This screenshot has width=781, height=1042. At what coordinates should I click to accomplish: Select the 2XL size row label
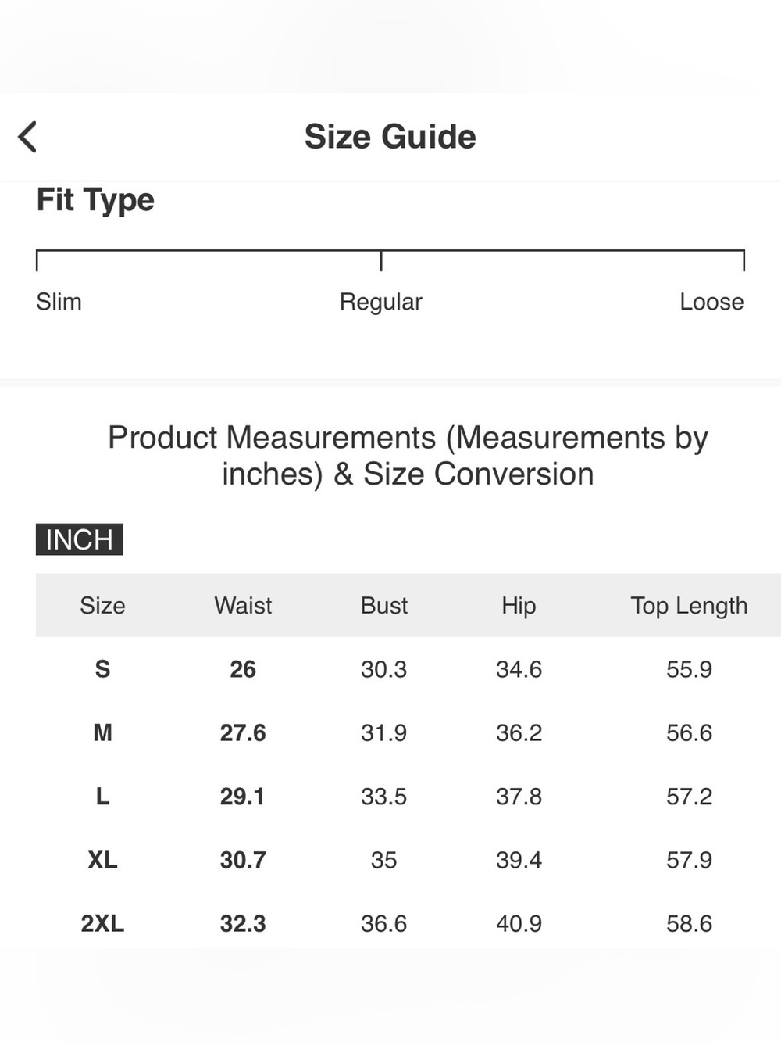[x=102, y=923]
